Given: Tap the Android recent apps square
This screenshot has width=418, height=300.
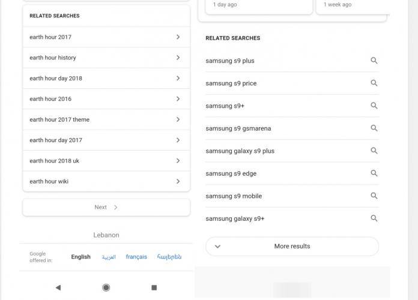Looking at the screenshot, I should pos(154,287).
